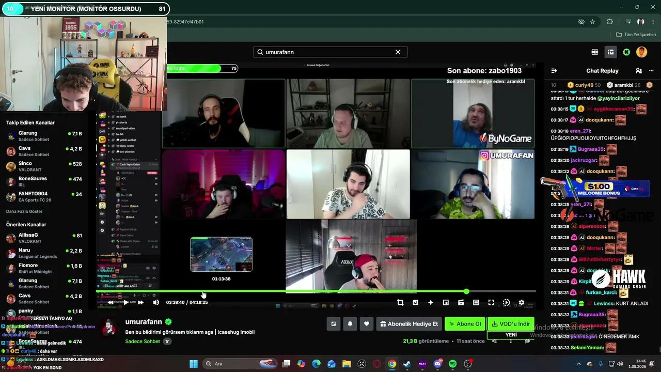
Task: Subscribe with the Abone Ol button
Action: click(465, 324)
